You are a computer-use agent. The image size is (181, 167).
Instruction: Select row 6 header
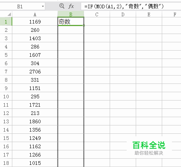coord(6,63)
